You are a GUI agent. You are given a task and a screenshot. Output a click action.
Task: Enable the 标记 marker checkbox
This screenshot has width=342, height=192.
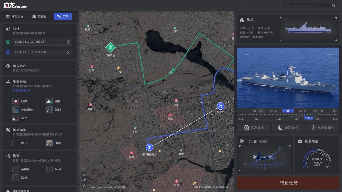tap(50, 169)
